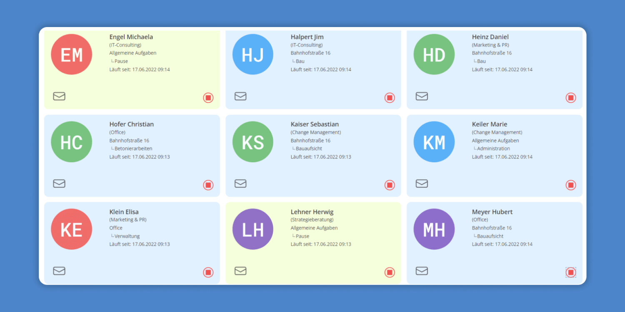Click the envelope icon for Hofer Christian
The image size is (625, 312).
pyautogui.click(x=59, y=184)
